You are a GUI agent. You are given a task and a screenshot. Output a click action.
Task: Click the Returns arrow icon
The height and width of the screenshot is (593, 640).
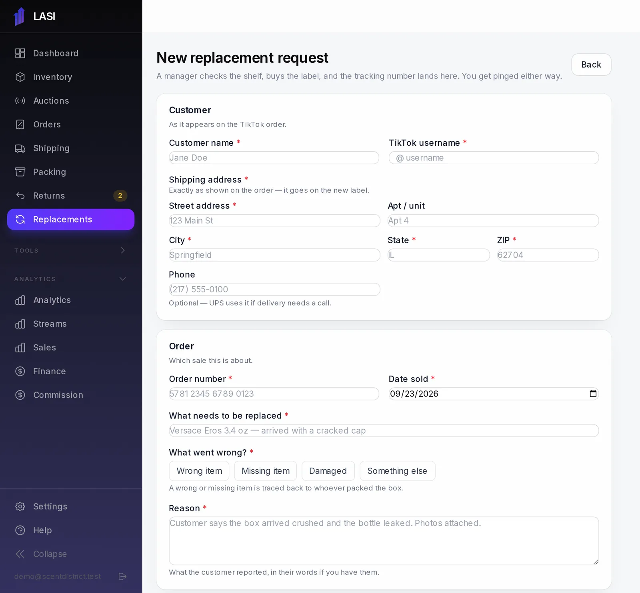20,195
